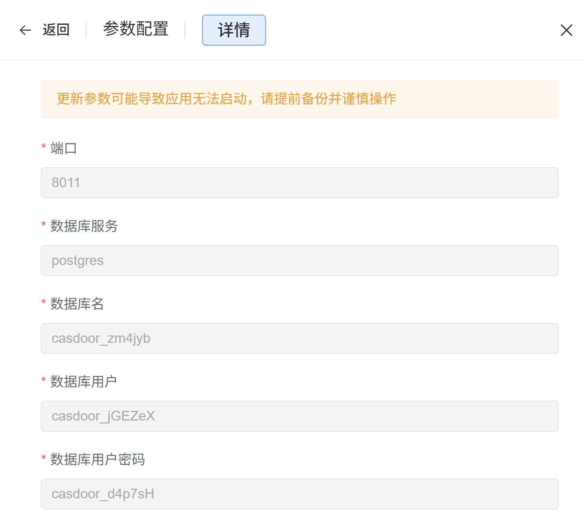Open the 详情 tab button
This screenshot has width=586, height=528.
[x=234, y=30]
